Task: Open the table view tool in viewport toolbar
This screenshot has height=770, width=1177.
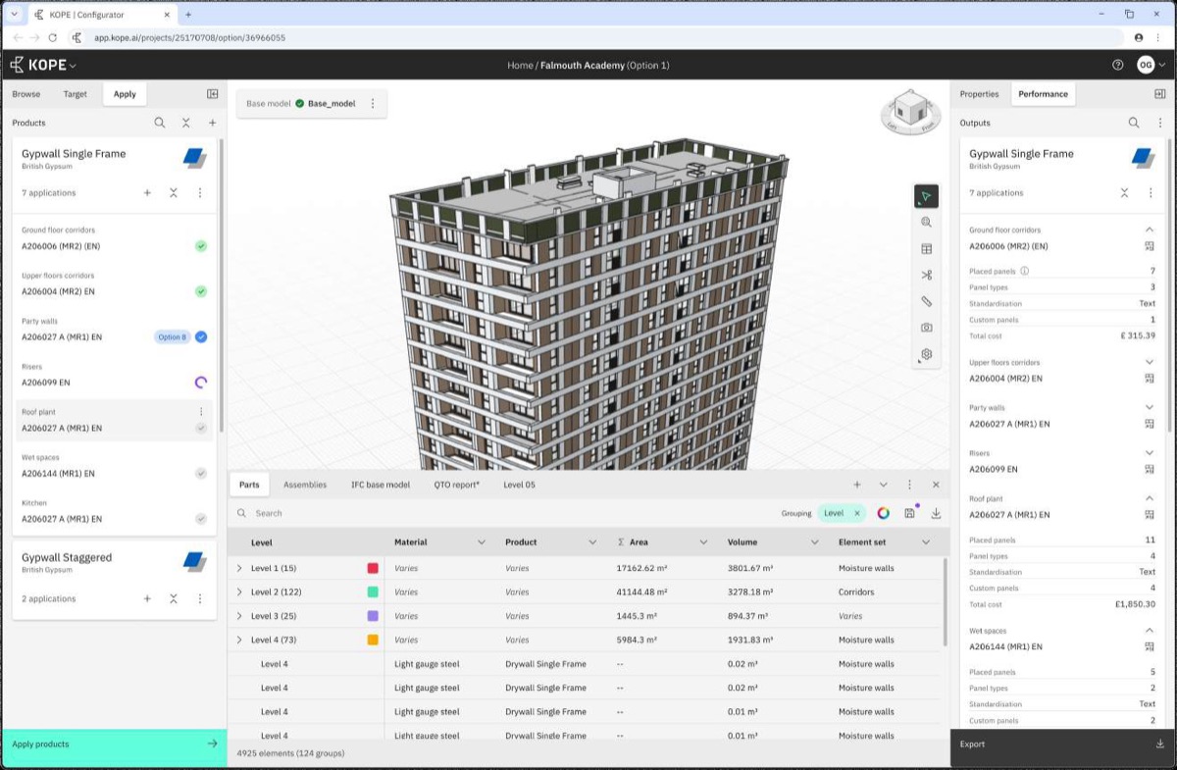Action: (x=926, y=249)
